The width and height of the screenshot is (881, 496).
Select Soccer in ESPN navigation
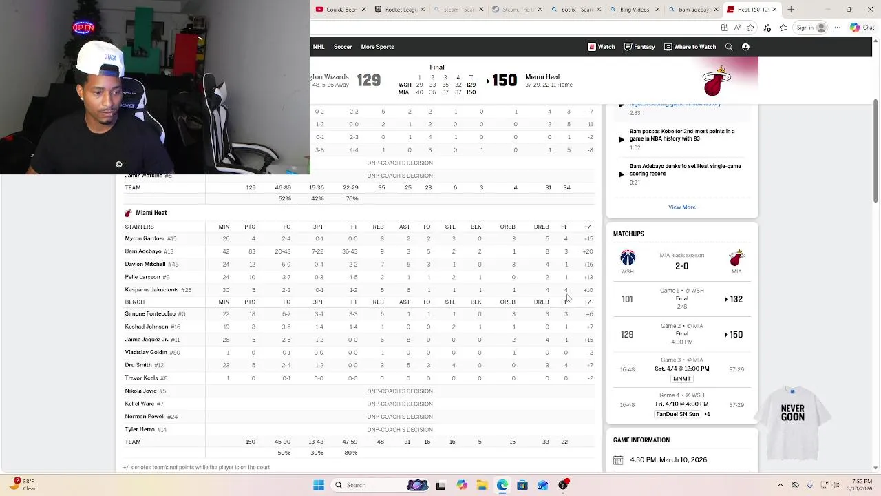click(x=343, y=47)
